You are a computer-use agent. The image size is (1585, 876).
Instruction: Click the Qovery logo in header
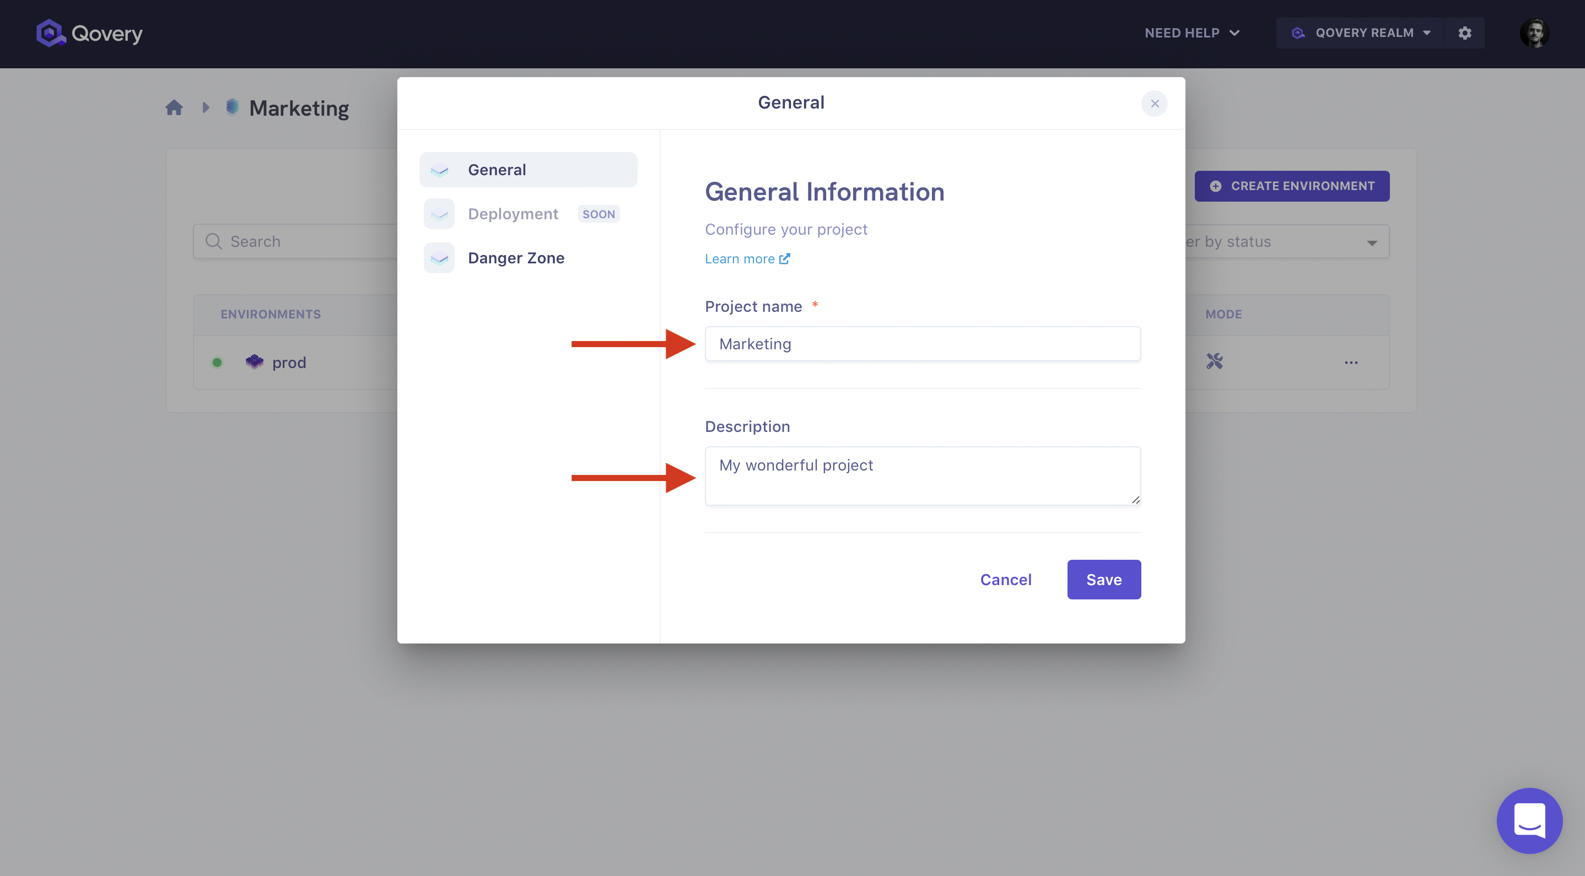(x=89, y=33)
